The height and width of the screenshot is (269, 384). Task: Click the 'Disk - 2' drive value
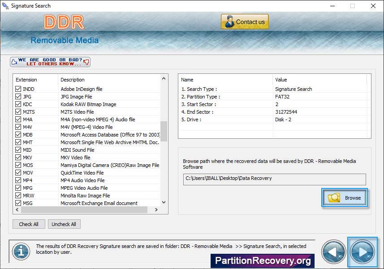[283, 120]
